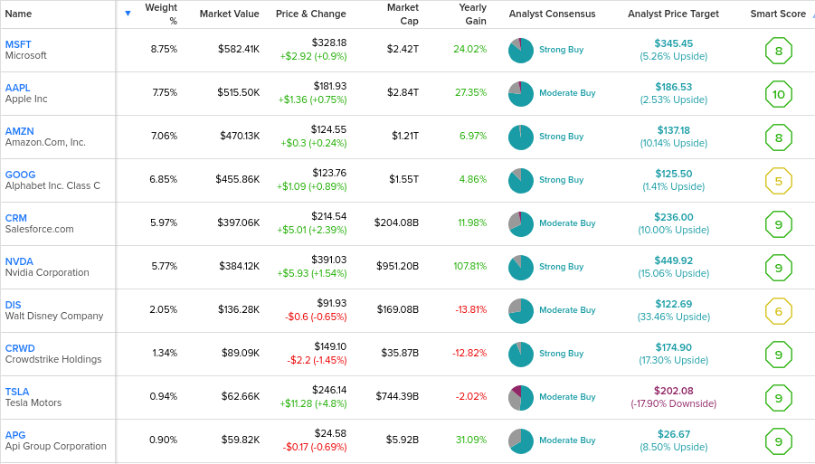Open the NVDA ticker link
815x464 pixels.
(19, 261)
